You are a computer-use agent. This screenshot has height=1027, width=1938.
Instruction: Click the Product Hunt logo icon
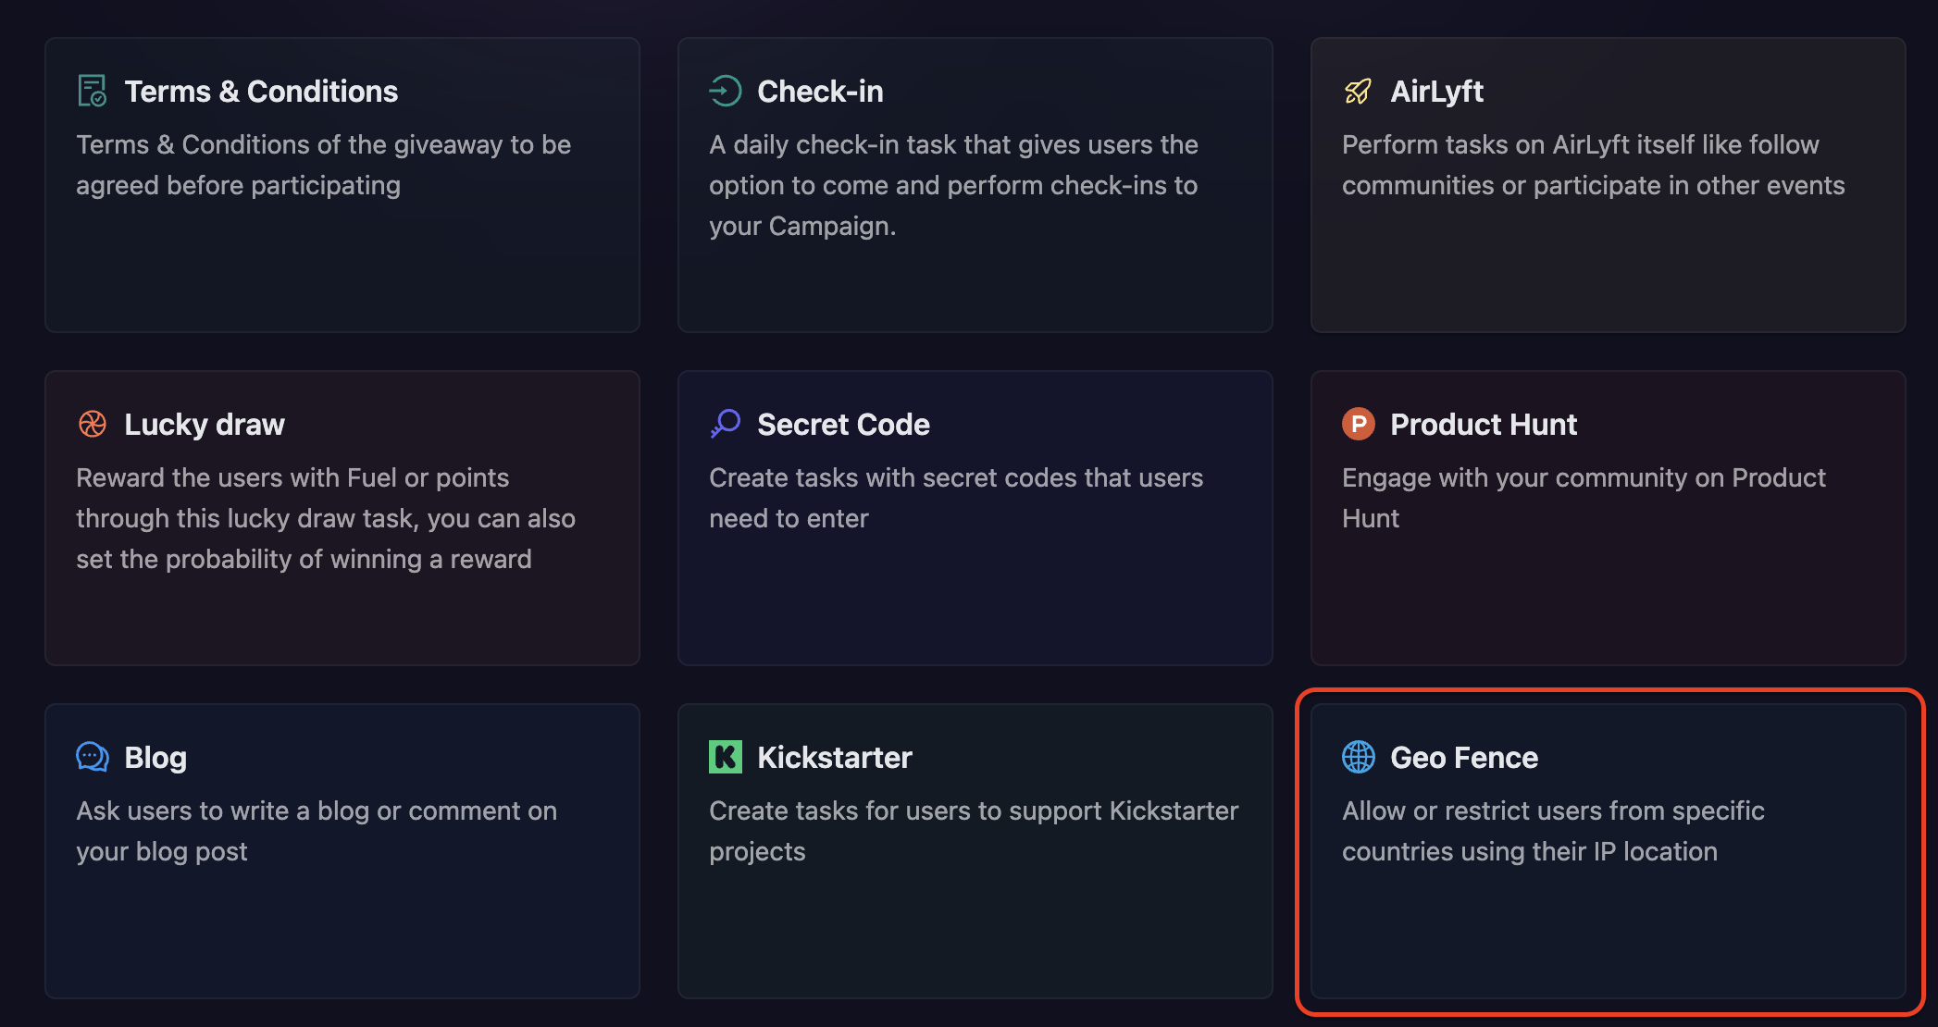1358,424
